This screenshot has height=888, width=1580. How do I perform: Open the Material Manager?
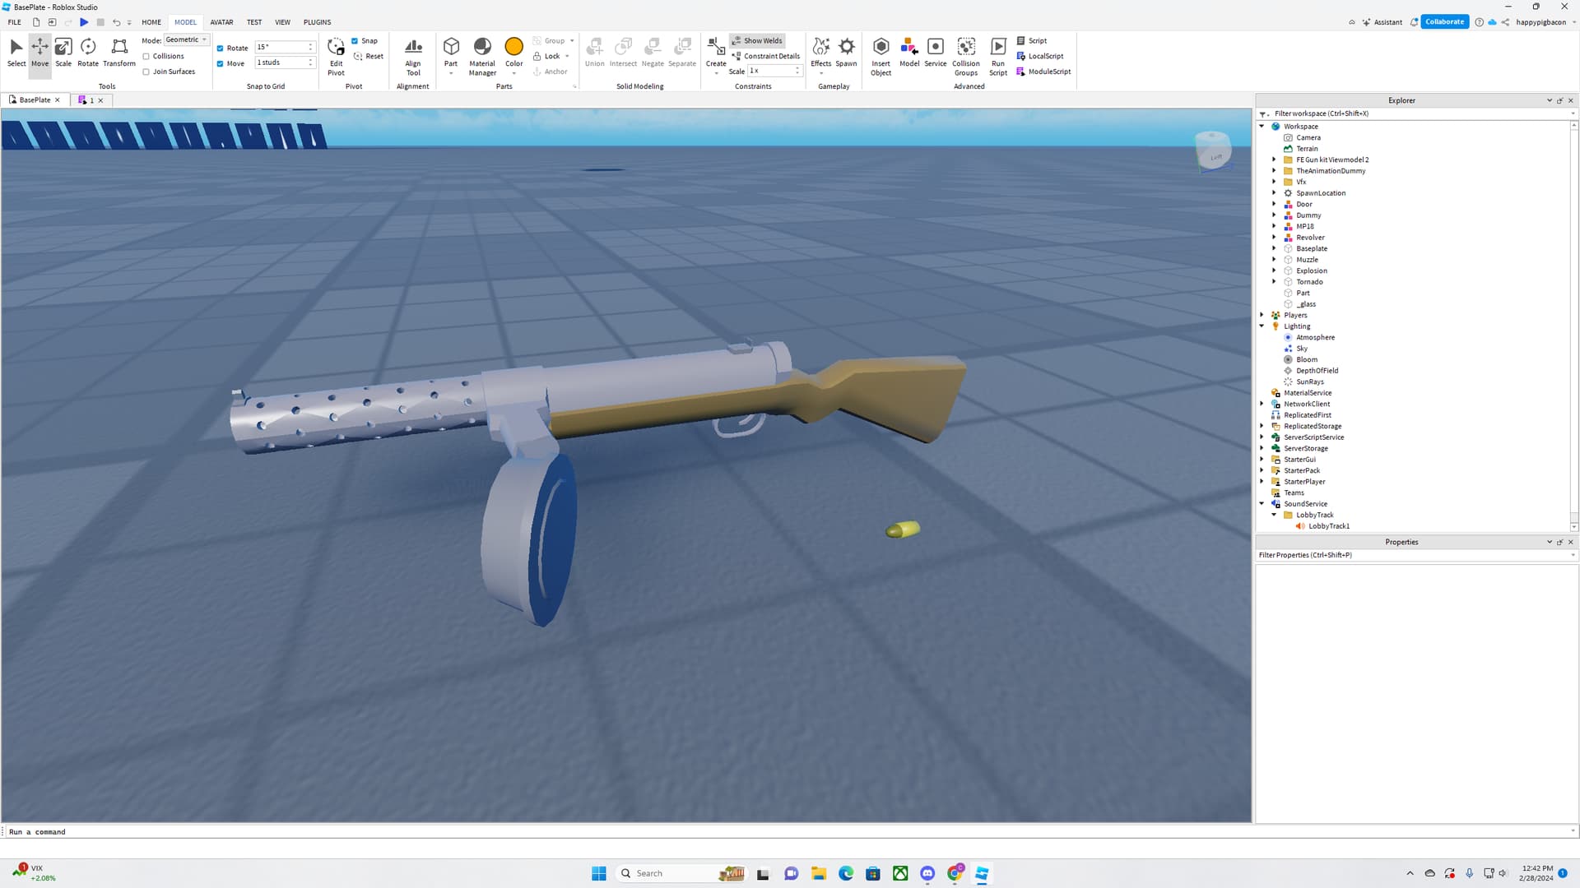(482, 53)
